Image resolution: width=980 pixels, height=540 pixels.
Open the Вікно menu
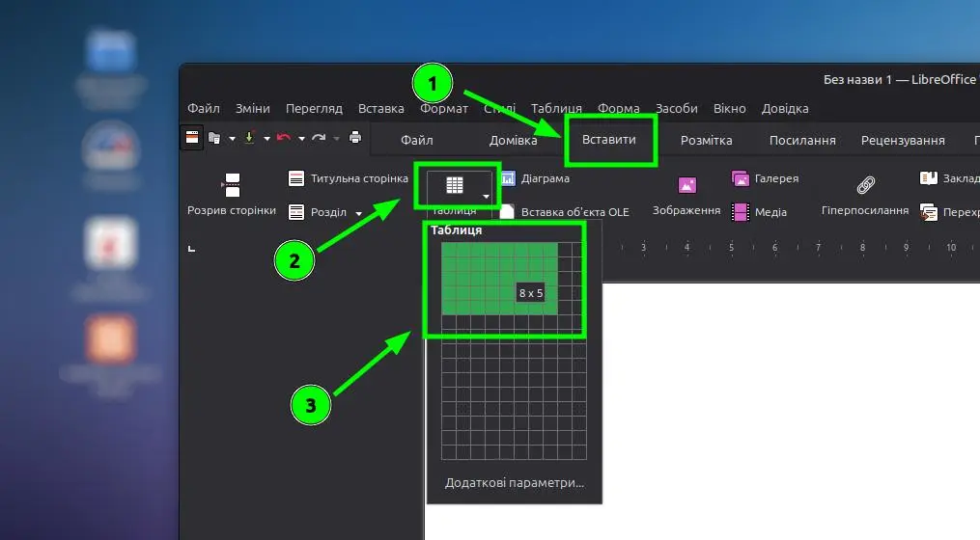click(729, 109)
